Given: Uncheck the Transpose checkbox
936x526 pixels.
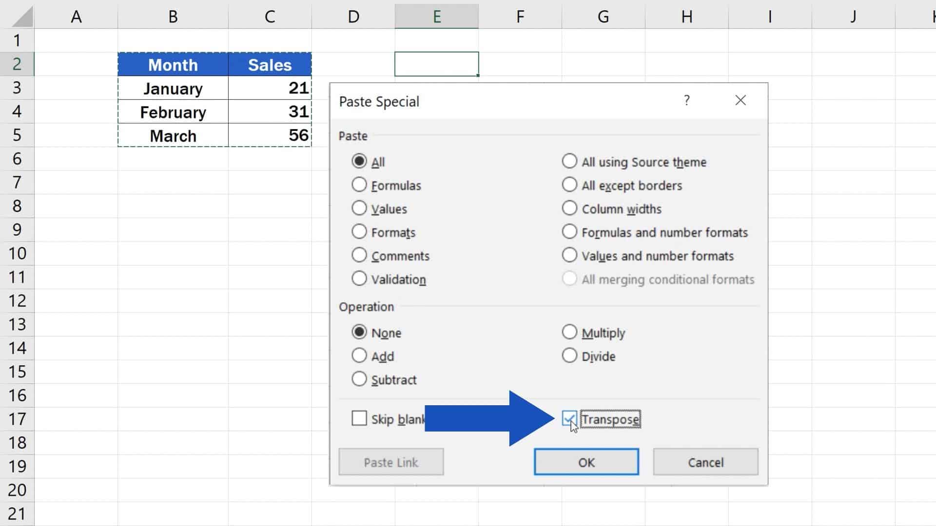Looking at the screenshot, I should 570,418.
